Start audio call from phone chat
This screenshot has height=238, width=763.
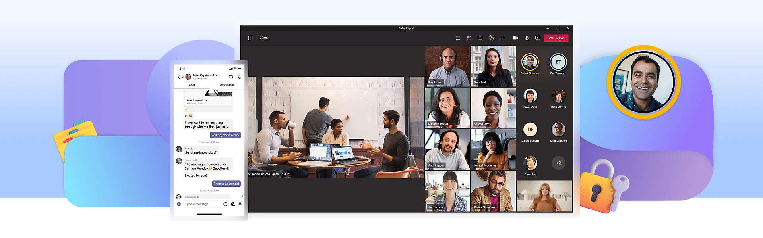[x=239, y=77]
